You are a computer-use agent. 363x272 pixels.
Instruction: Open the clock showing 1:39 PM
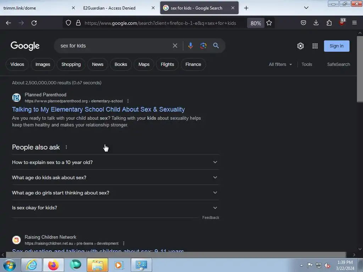345,265
